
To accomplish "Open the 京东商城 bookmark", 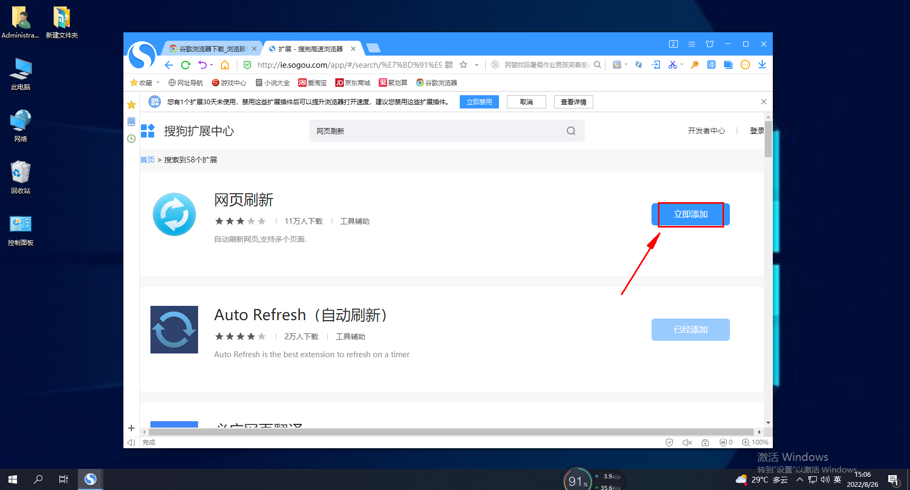I will pyautogui.click(x=353, y=83).
